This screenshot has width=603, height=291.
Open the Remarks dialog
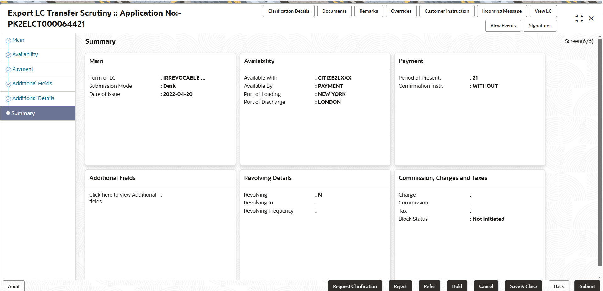(369, 11)
